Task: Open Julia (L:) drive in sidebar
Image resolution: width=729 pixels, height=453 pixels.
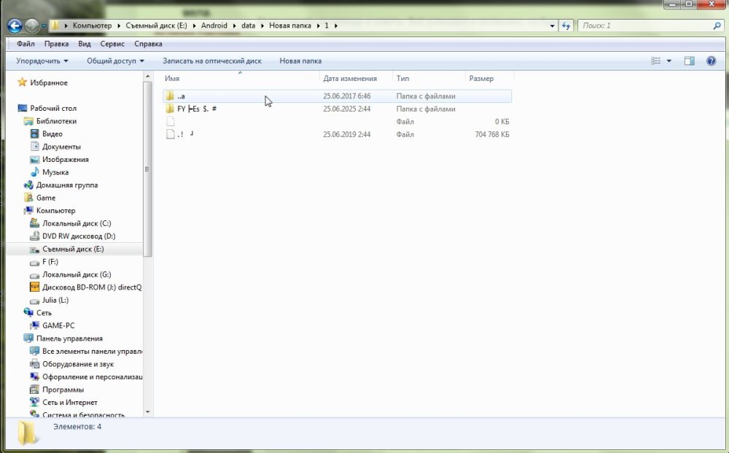Action: [55, 300]
